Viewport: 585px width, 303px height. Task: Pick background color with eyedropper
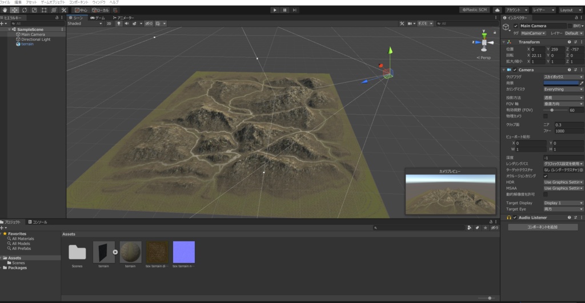581,83
